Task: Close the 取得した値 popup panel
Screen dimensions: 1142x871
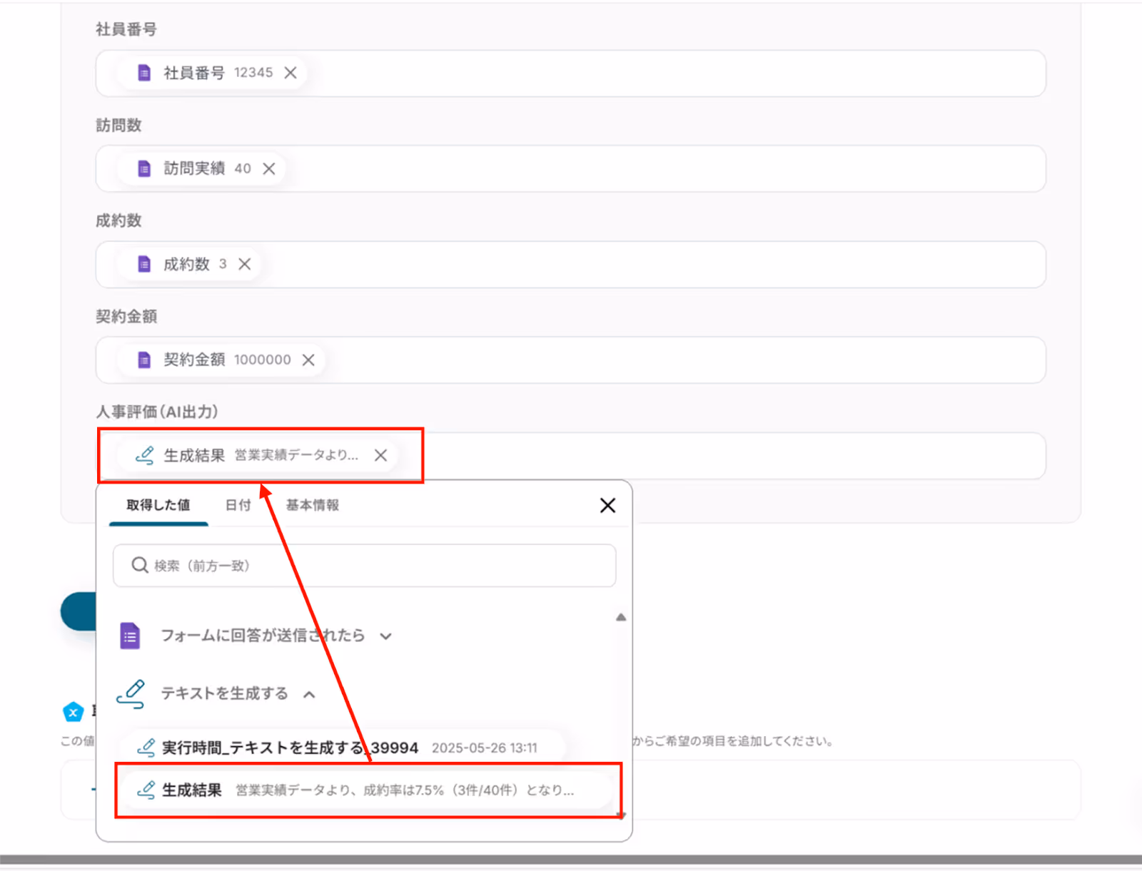Action: tap(608, 505)
